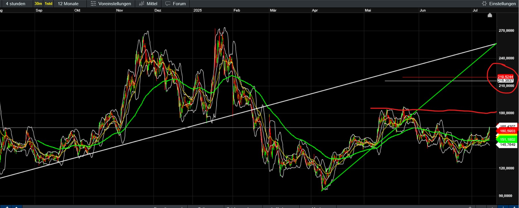Click the Nov label on the time axis

120,10
